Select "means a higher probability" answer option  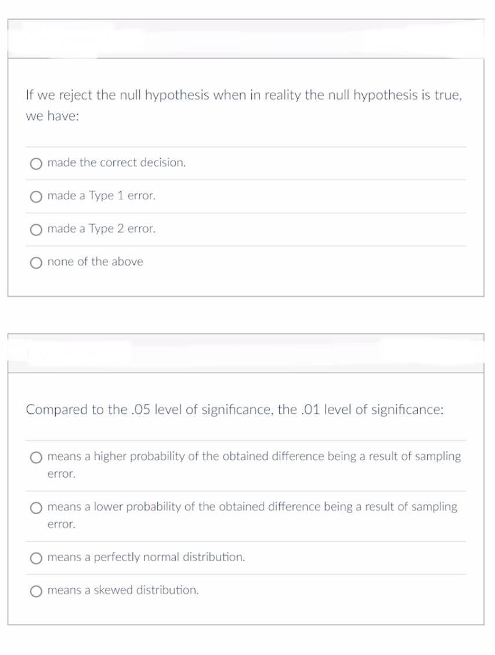35,457
